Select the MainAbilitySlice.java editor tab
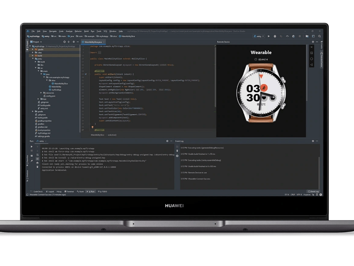 [x=93, y=42]
